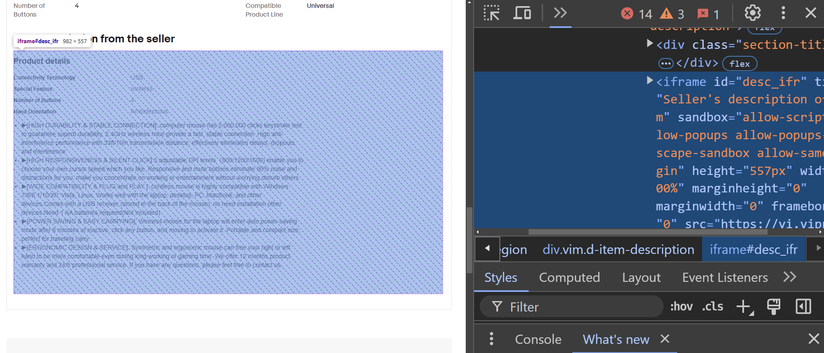Close the DevTools panel
The image size is (824, 353).
(811, 13)
